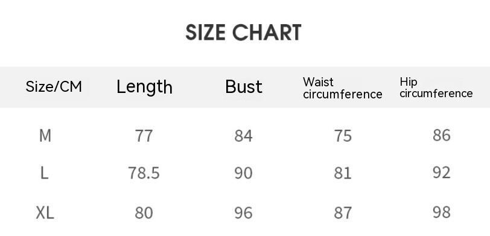
Task: Select waist value 81
Action: (343, 173)
